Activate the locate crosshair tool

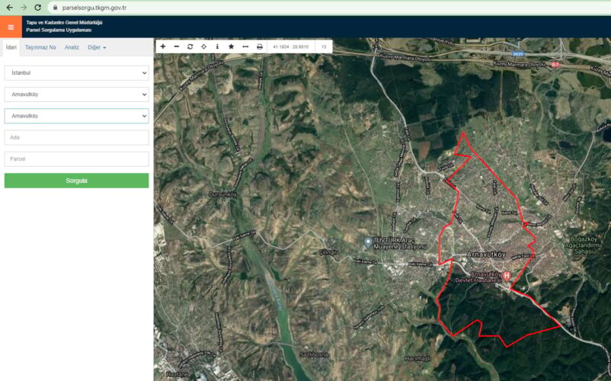[203, 46]
